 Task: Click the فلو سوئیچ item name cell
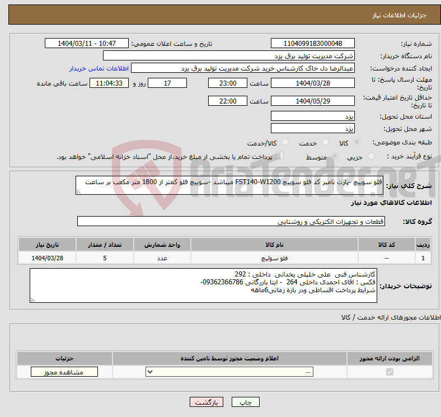274,257
